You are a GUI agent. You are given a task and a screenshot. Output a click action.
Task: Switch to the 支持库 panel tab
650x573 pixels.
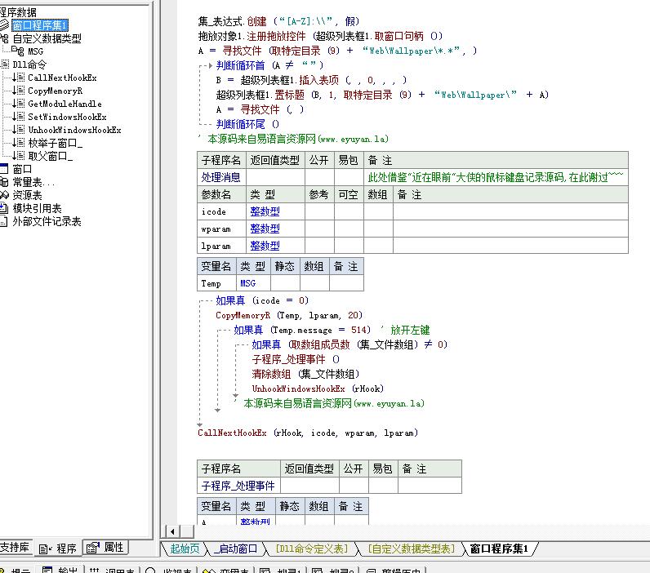click(x=16, y=548)
